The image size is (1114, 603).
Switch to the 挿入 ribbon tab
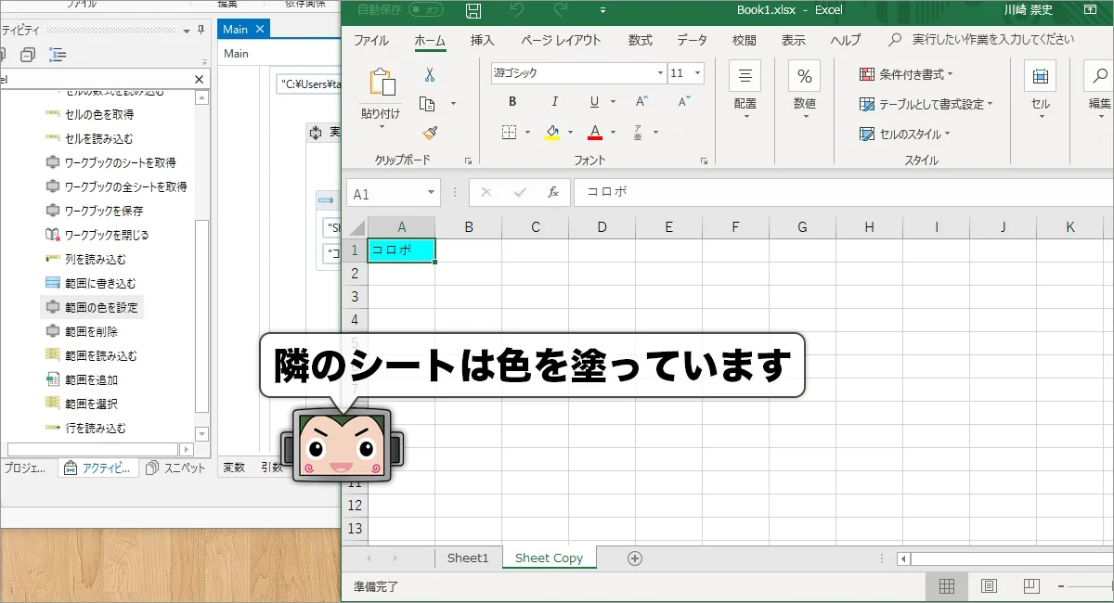(x=483, y=40)
